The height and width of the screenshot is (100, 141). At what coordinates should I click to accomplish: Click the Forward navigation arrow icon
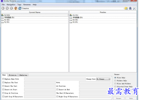[x=7, y=8]
